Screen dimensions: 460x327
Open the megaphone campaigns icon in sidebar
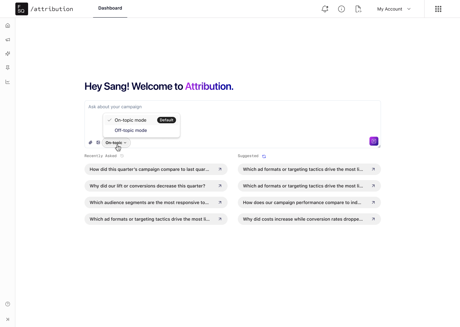point(8,40)
